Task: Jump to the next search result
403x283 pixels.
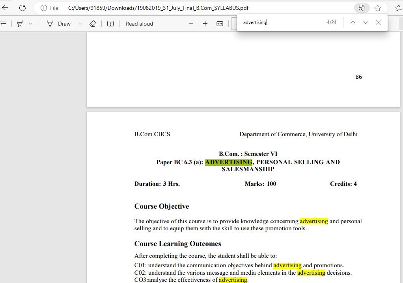Action: 365,22
